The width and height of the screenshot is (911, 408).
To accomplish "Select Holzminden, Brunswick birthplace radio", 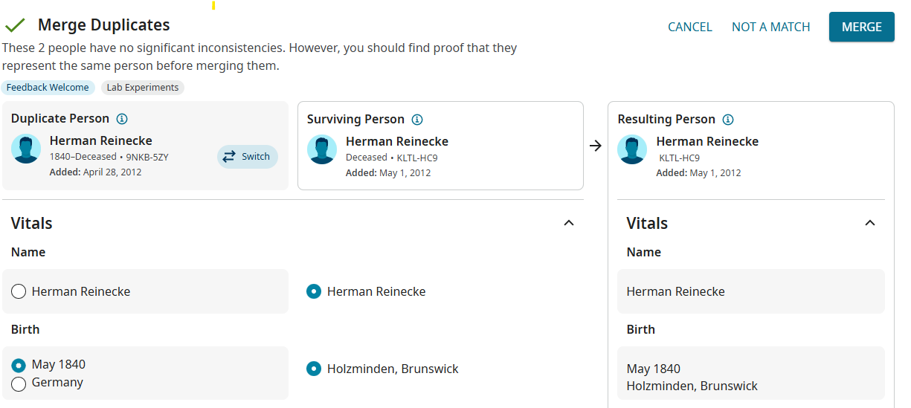I will pyautogui.click(x=315, y=369).
